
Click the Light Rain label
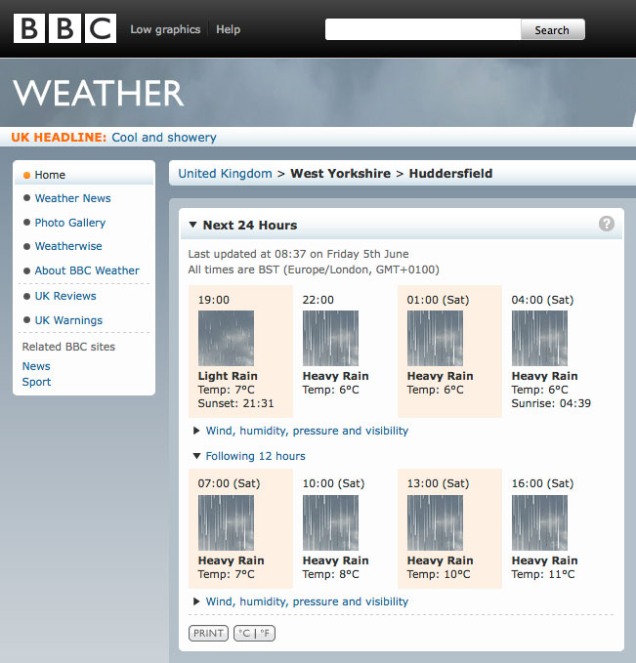[x=228, y=376]
